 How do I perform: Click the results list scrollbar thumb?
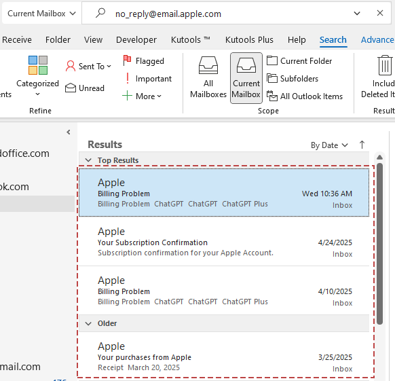pos(380,244)
